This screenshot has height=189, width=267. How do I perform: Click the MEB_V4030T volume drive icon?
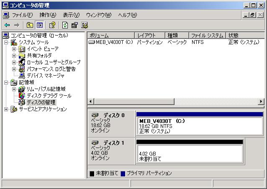92,42
